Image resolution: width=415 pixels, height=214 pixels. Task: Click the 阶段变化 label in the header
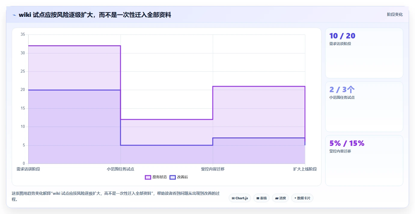pos(395,14)
